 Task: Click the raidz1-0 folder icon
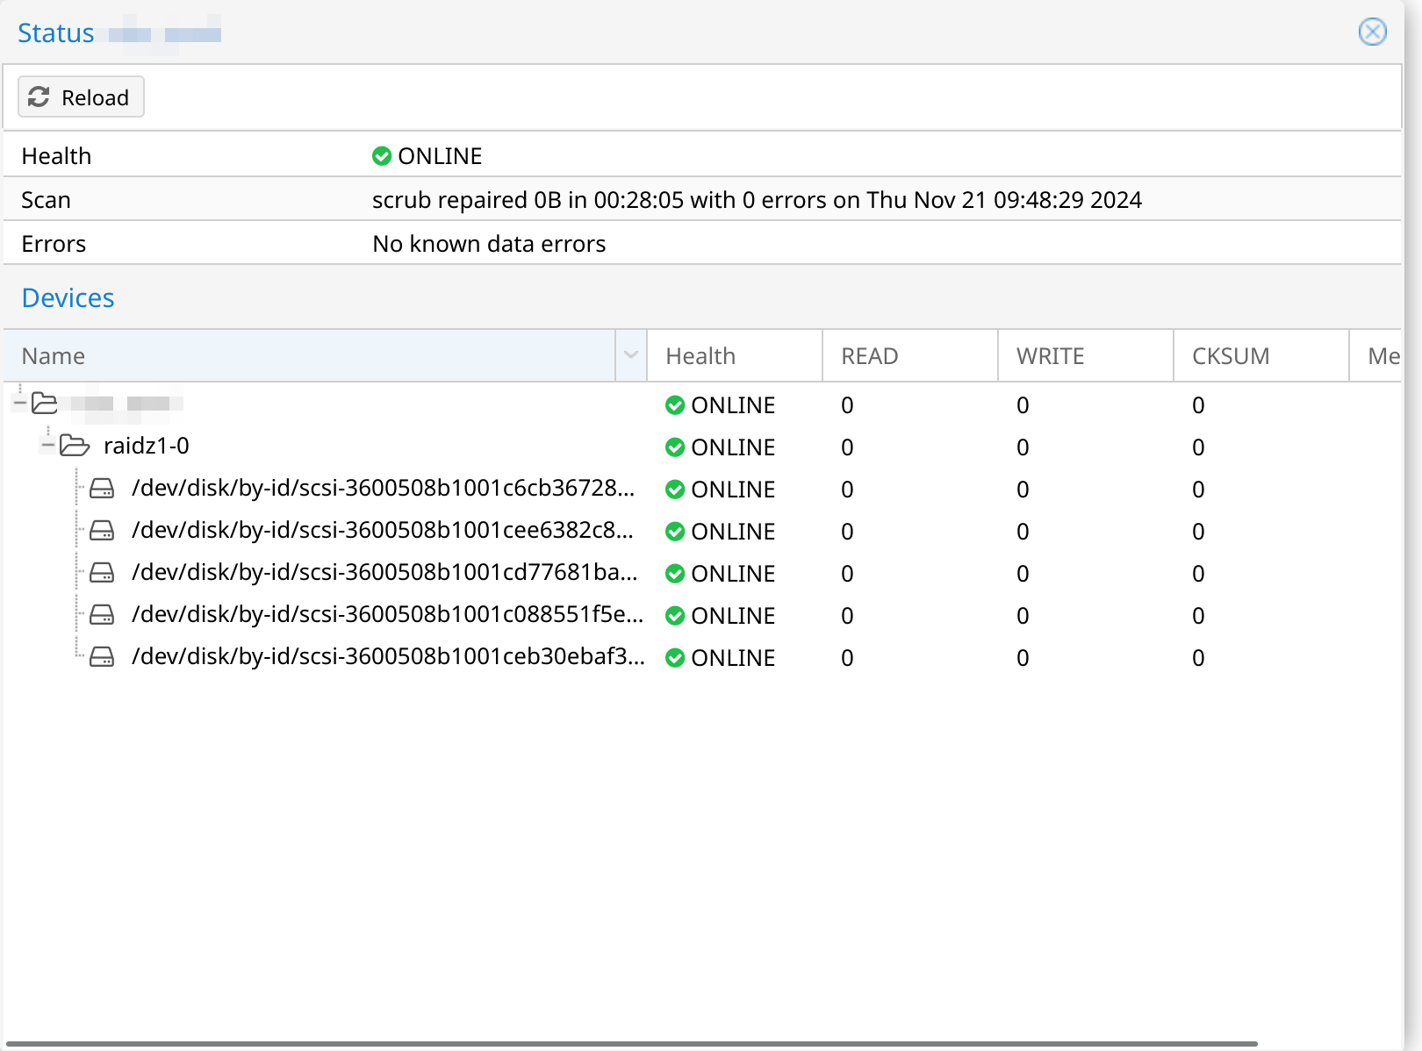75,447
